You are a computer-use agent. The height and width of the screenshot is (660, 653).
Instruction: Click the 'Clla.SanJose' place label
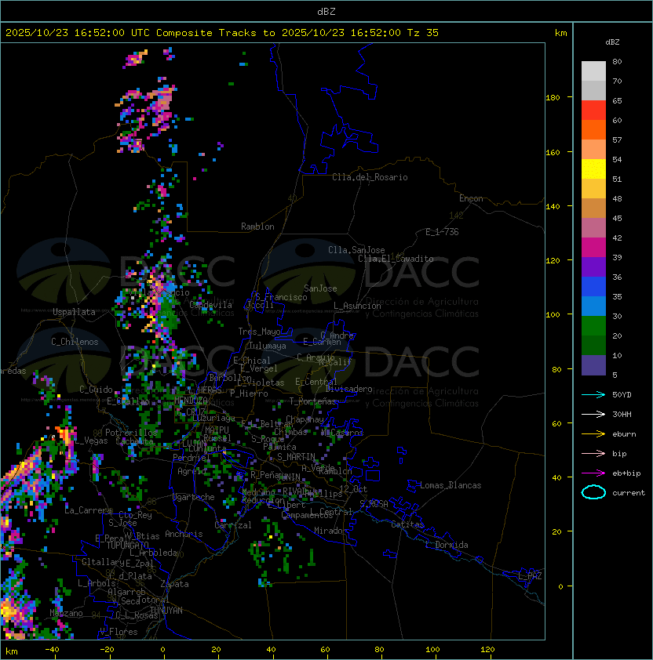(x=356, y=250)
